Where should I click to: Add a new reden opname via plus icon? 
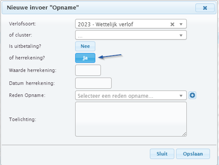tap(192, 96)
